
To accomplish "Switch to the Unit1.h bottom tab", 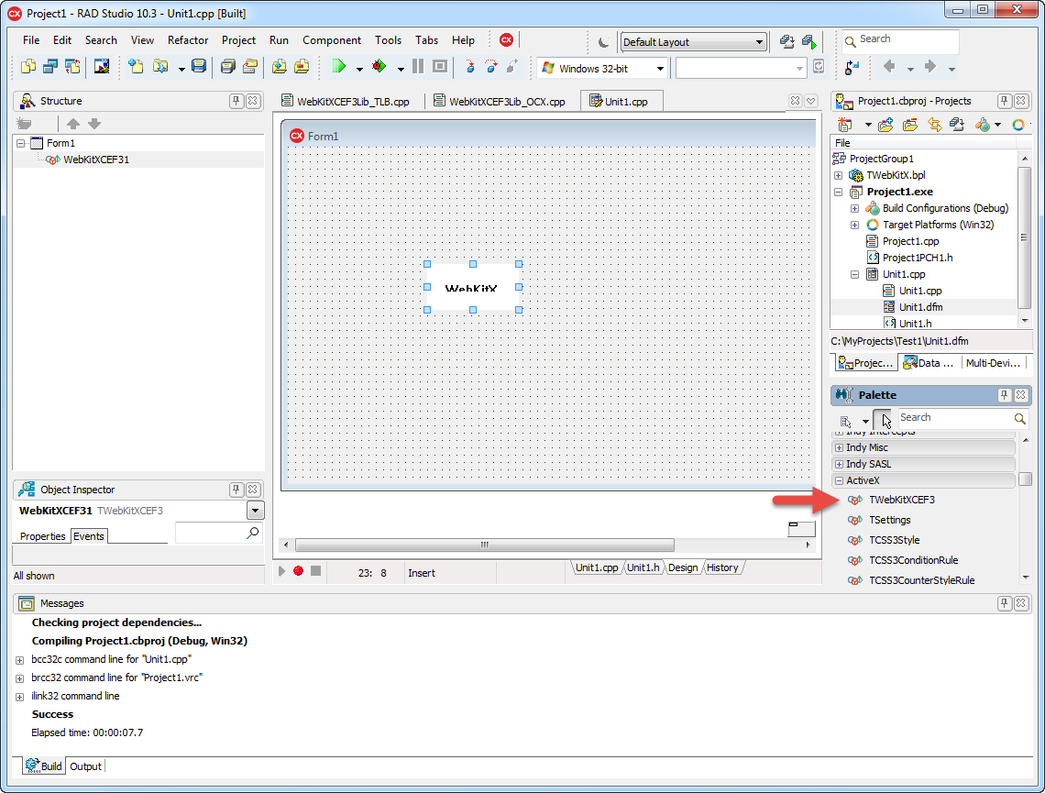I will 643,567.
